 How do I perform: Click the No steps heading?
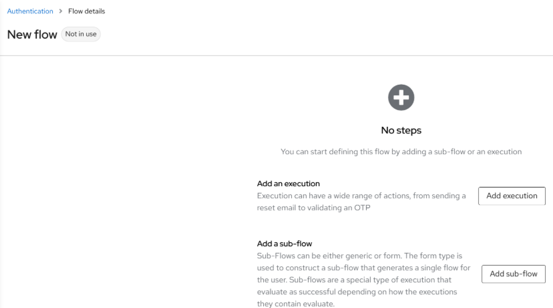pyautogui.click(x=401, y=131)
